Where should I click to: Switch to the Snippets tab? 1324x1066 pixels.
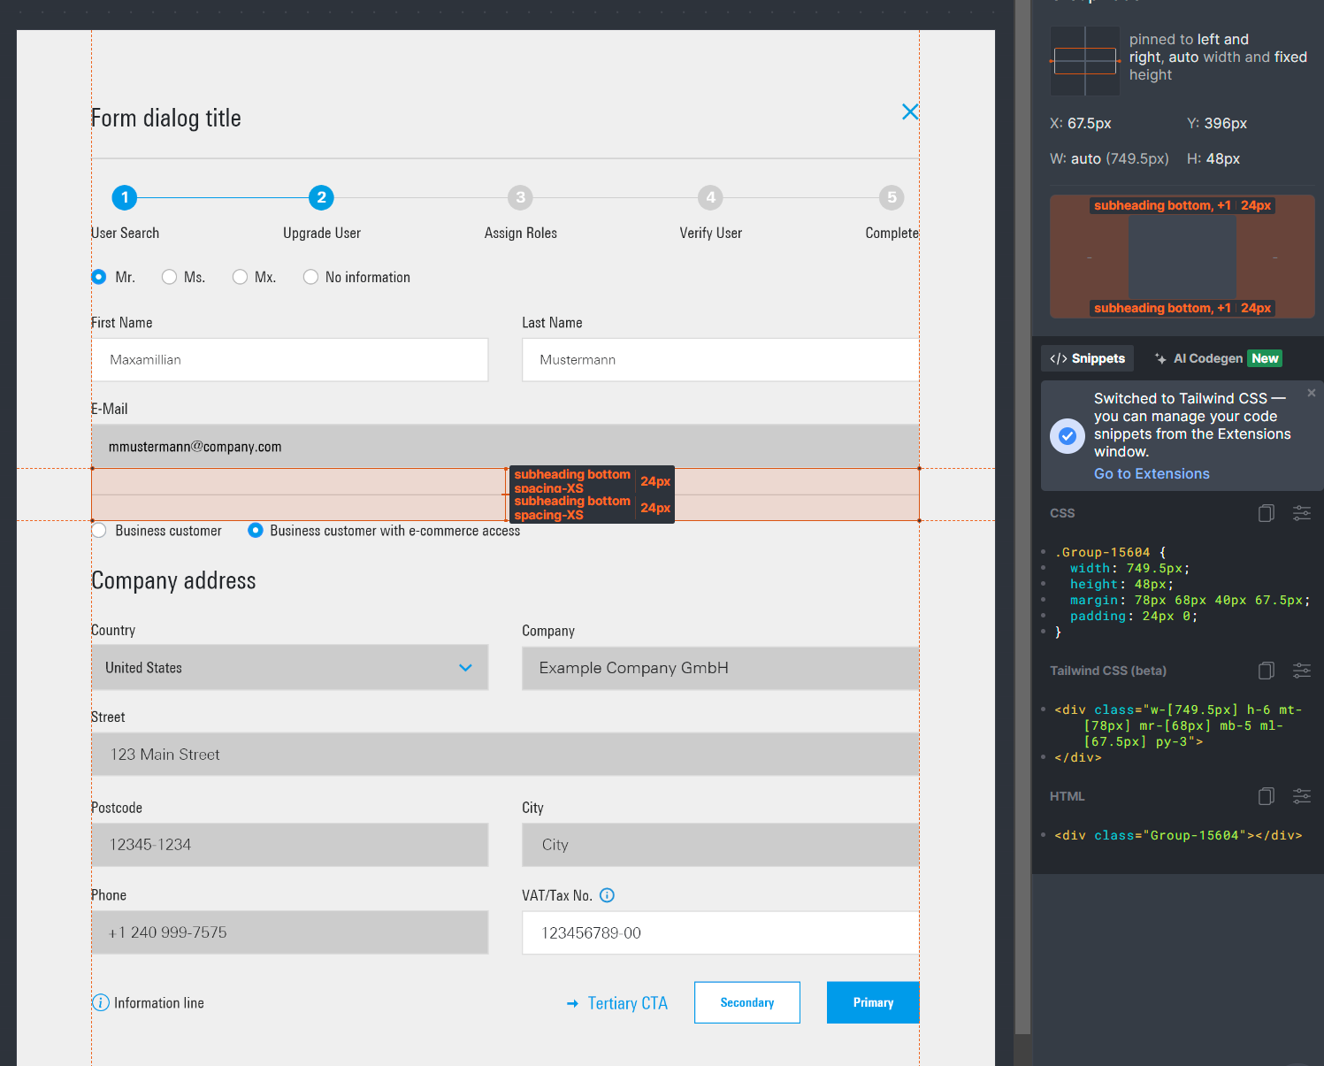(1087, 358)
